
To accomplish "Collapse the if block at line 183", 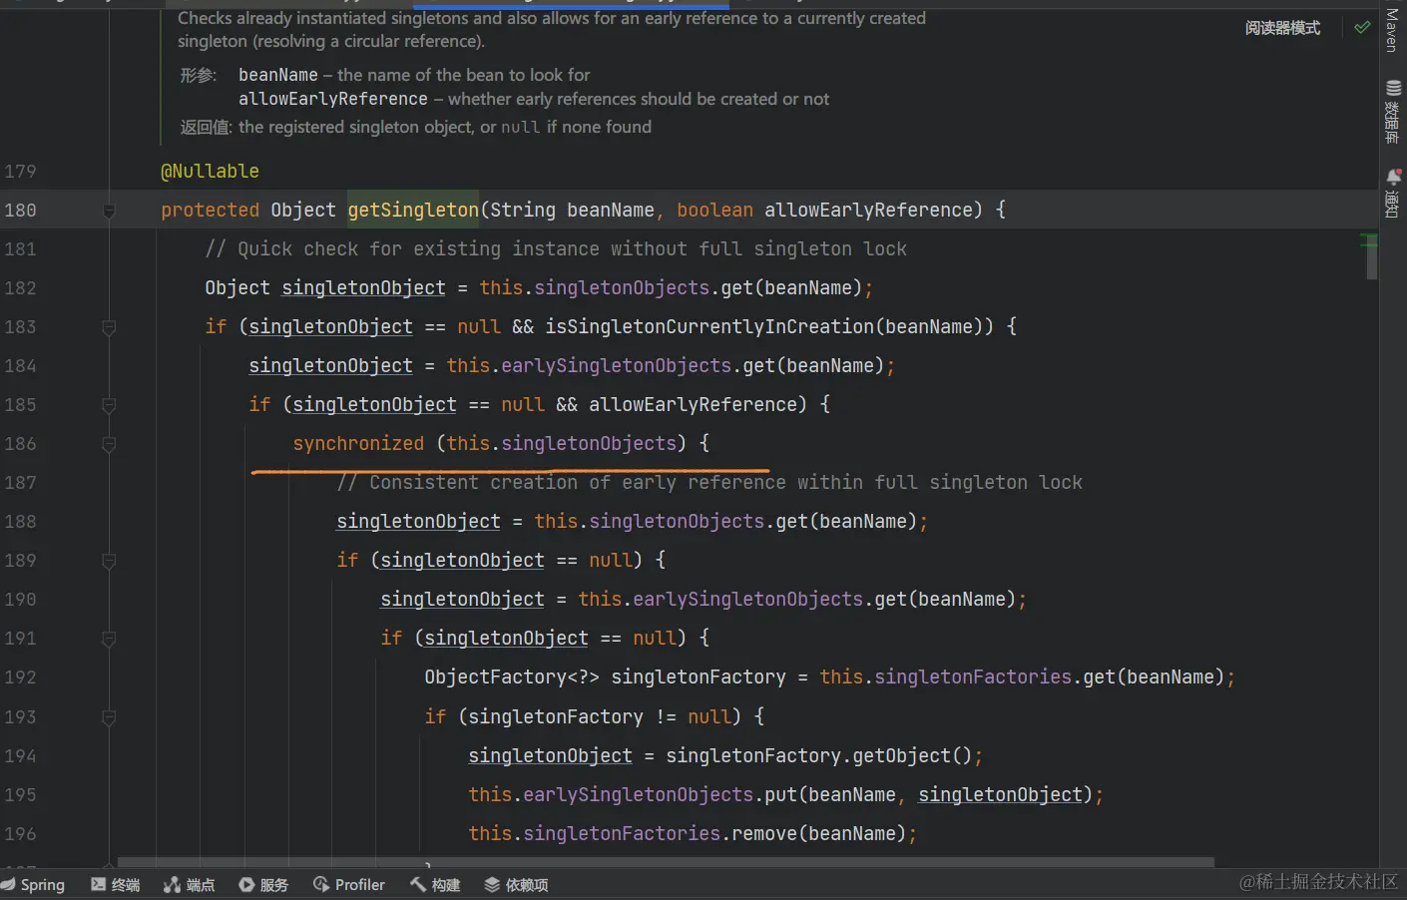I will (109, 327).
